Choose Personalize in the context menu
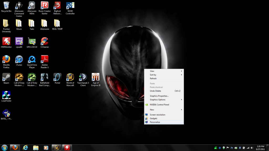Viewport: 269px width, 151px height. [x=164, y=122]
